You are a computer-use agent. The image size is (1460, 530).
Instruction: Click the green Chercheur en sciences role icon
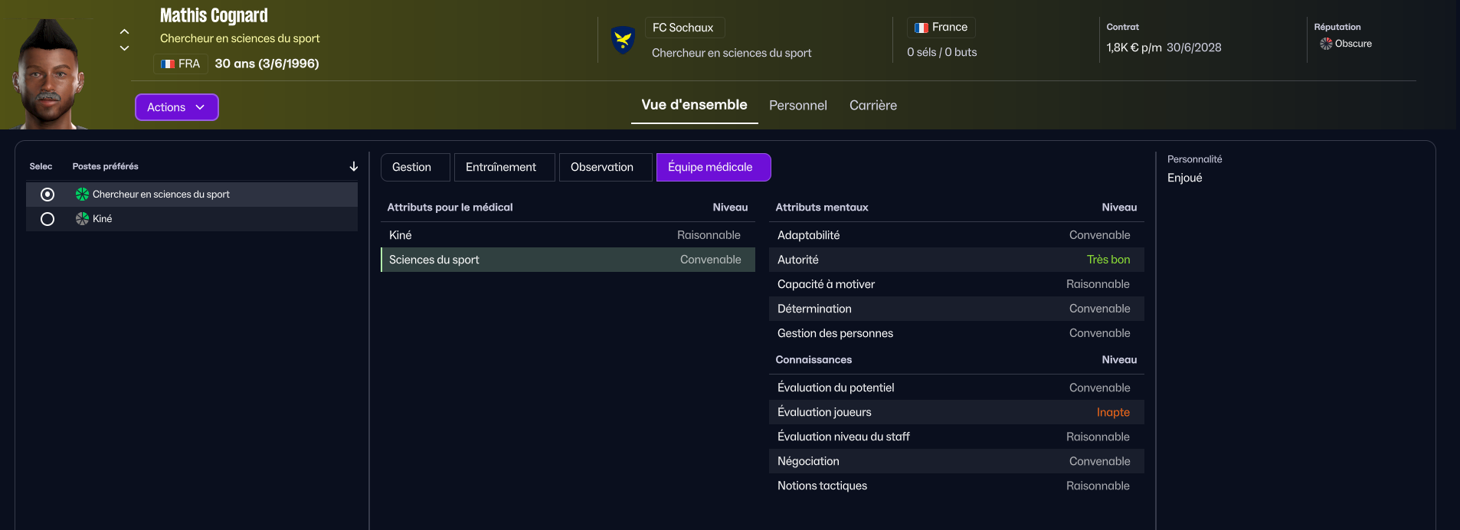tap(82, 195)
